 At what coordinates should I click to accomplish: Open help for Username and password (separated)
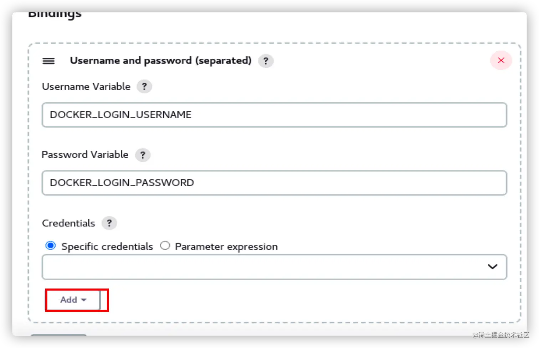[x=266, y=61]
